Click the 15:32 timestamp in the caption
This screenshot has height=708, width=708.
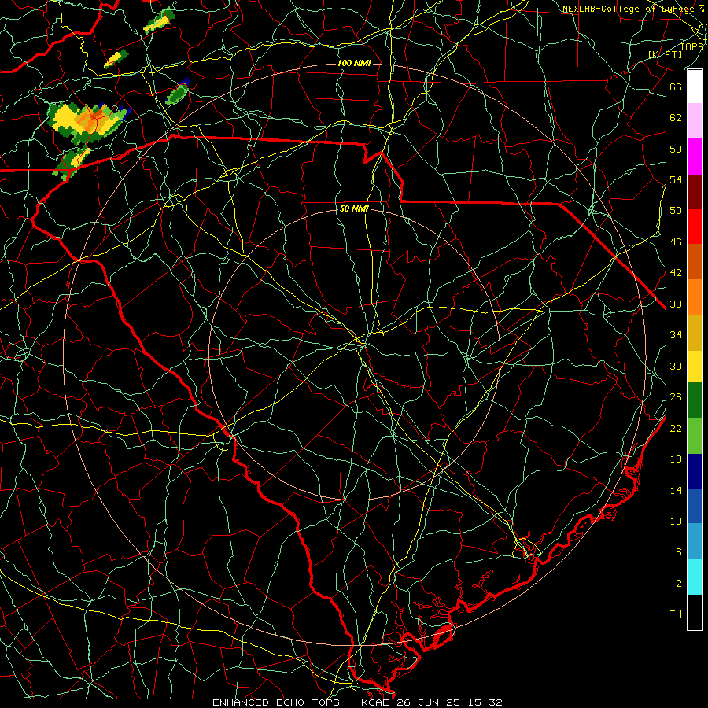tap(485, 702)
